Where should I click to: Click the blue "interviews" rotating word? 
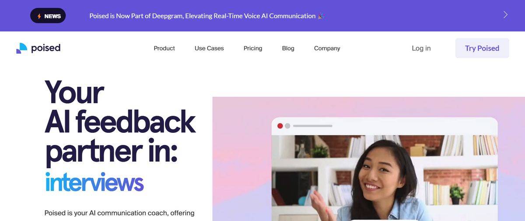94,183
